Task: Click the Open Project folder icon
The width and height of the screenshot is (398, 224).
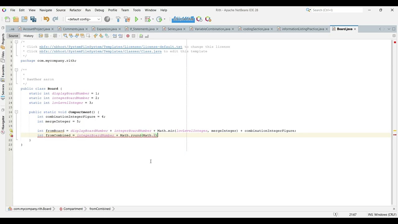Action: pyautogui.click(x=25, y=19)
